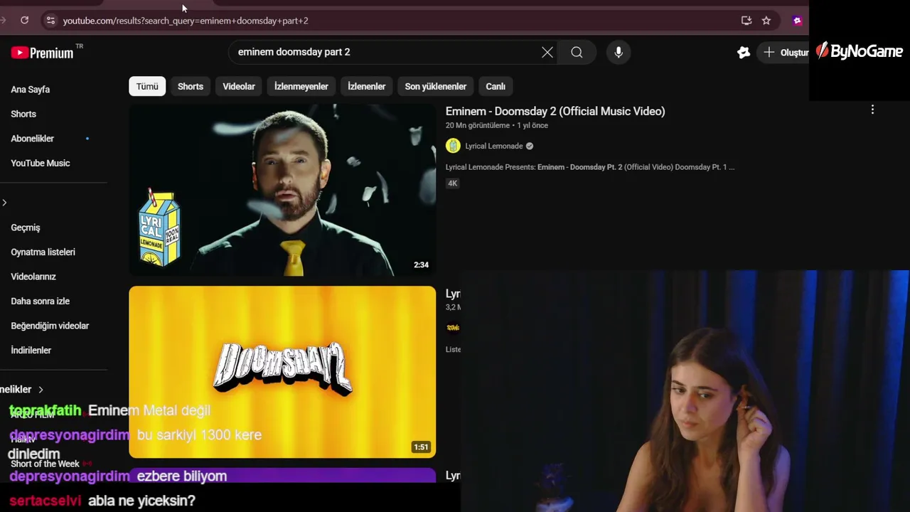Start voice search with microphone icon
This screenshot has width=910, height=512.
(619, 52)
